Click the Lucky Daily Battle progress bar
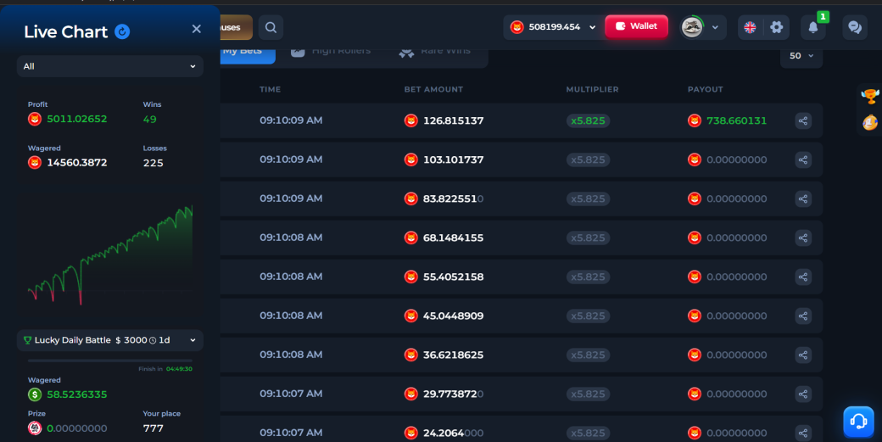 pos(110,361)
